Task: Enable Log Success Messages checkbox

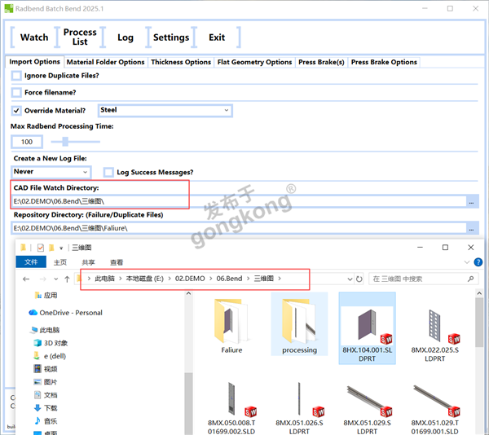Action: [x=108, y=173]
